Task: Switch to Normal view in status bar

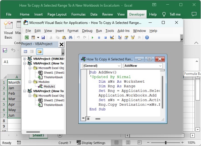Action: click(116, 143)
